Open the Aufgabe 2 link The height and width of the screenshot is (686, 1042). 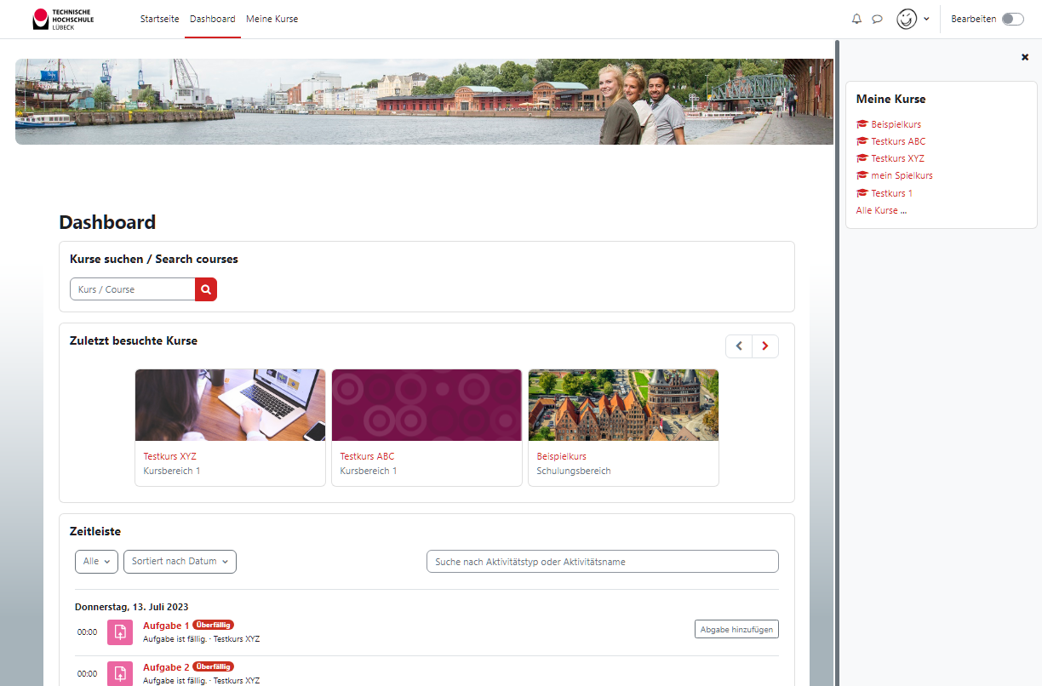(166, 666)
